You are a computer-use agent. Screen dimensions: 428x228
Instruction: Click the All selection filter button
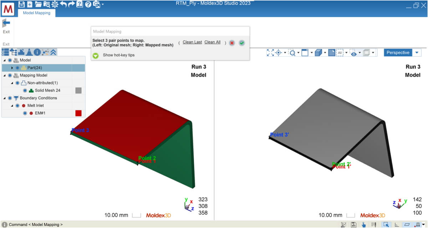tap(340, 53)
